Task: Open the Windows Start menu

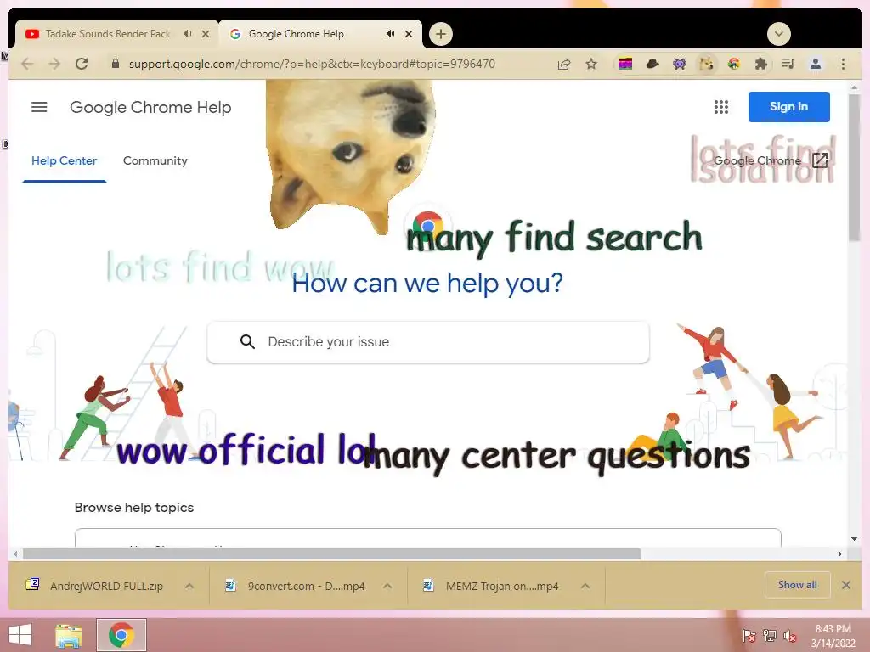Action: tap(20, 635)
